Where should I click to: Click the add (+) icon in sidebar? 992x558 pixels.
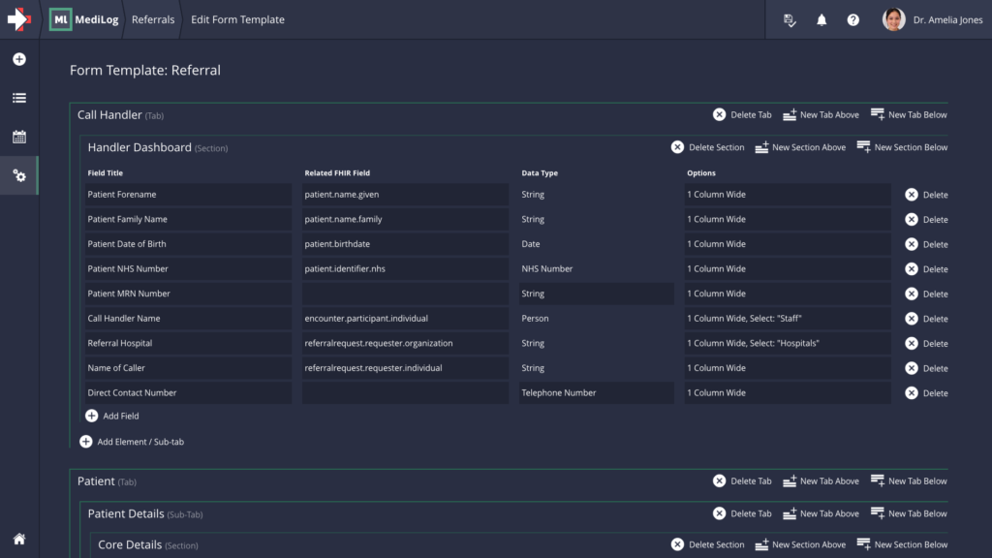[19, 59]
